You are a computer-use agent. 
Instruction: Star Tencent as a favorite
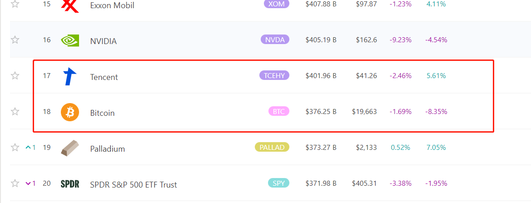15,76
